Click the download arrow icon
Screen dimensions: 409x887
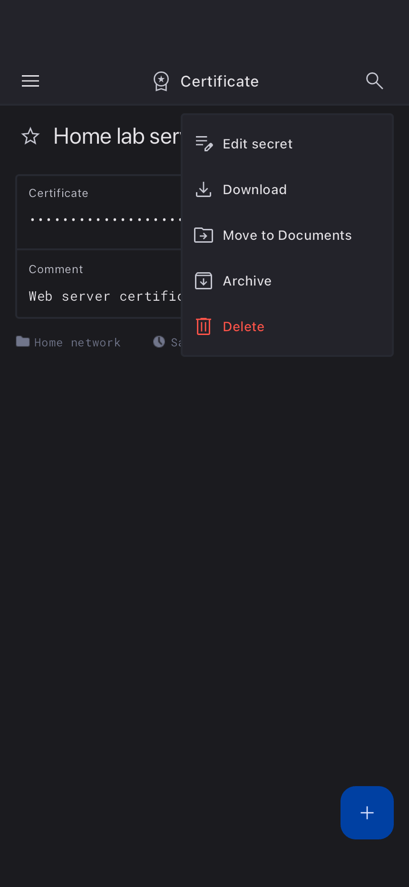click(x=204, y=189)
